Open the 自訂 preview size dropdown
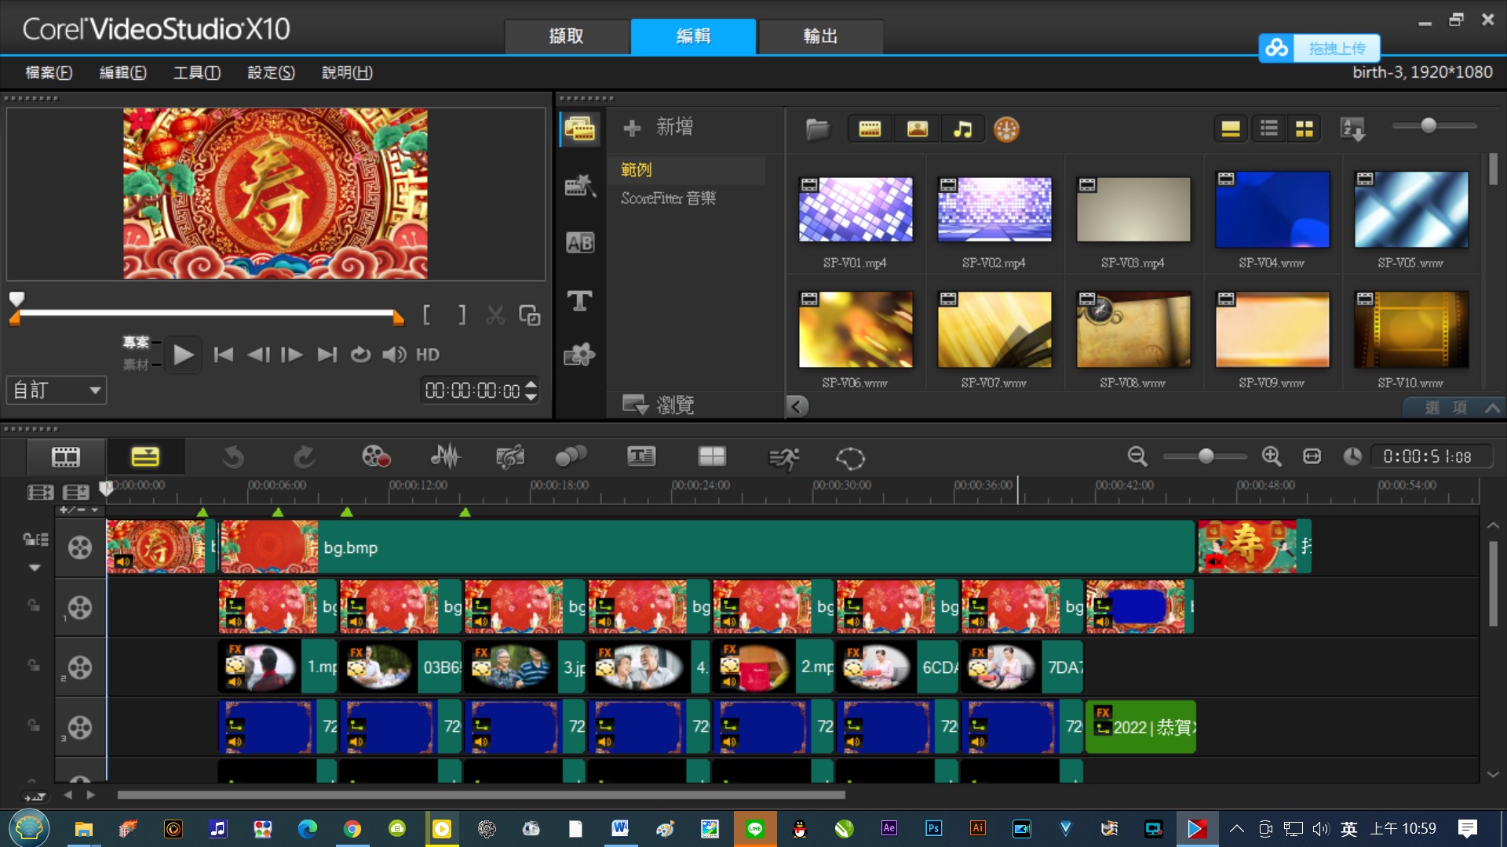1507x847 pixels. click(x=57, y=390)
